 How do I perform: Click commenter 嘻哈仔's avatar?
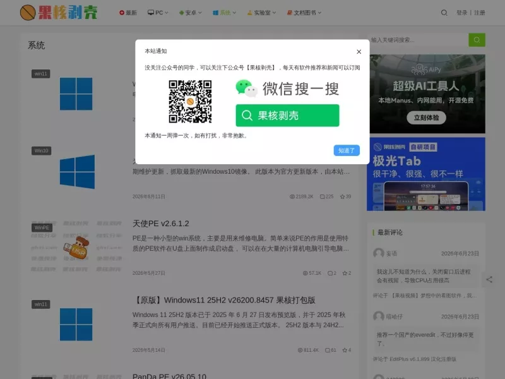point(378,316)
